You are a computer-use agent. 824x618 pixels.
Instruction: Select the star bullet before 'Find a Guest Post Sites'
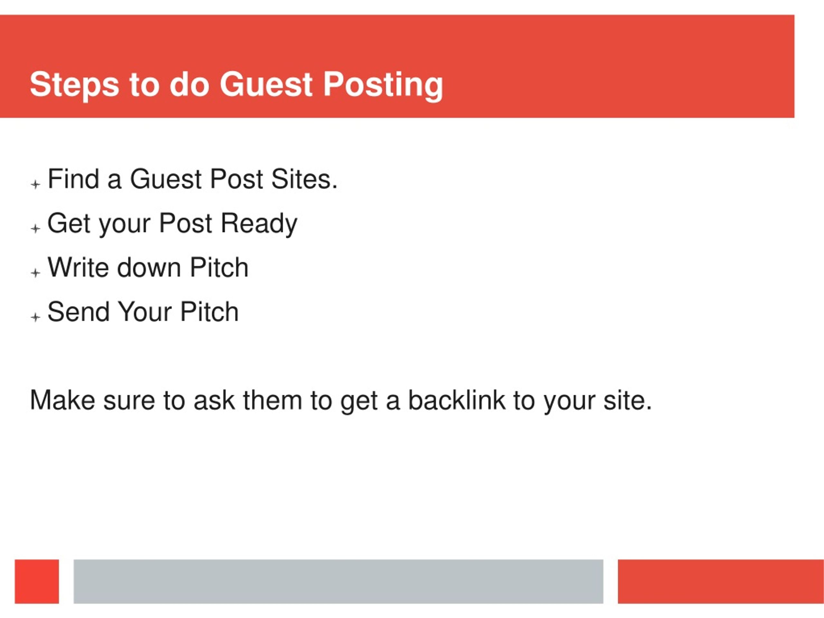35,184
